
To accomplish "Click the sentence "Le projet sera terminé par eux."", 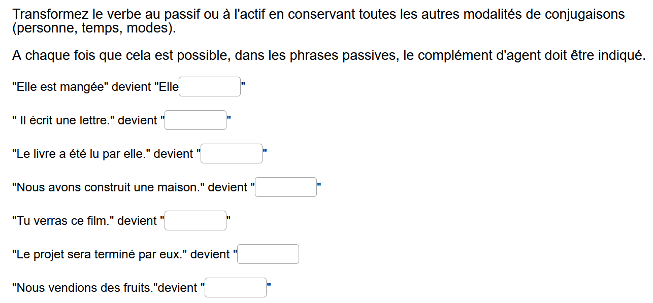I will pos(99,254).
